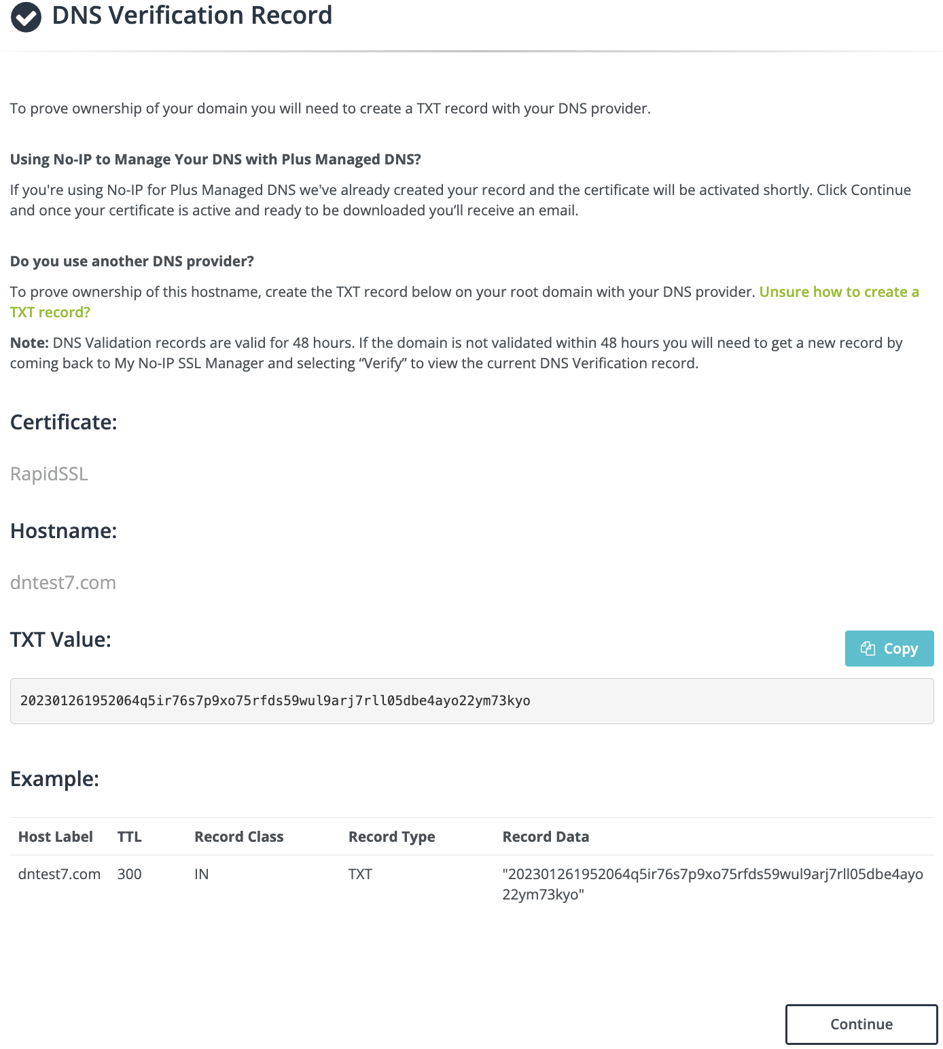
Task: Click the TXT Value heading
Action: [60, 639]
